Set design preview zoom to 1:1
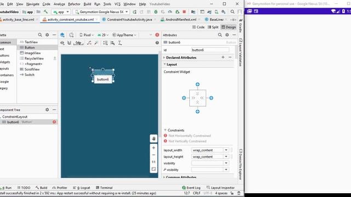Viewport: 351px width, 197px height. point(154,162)
